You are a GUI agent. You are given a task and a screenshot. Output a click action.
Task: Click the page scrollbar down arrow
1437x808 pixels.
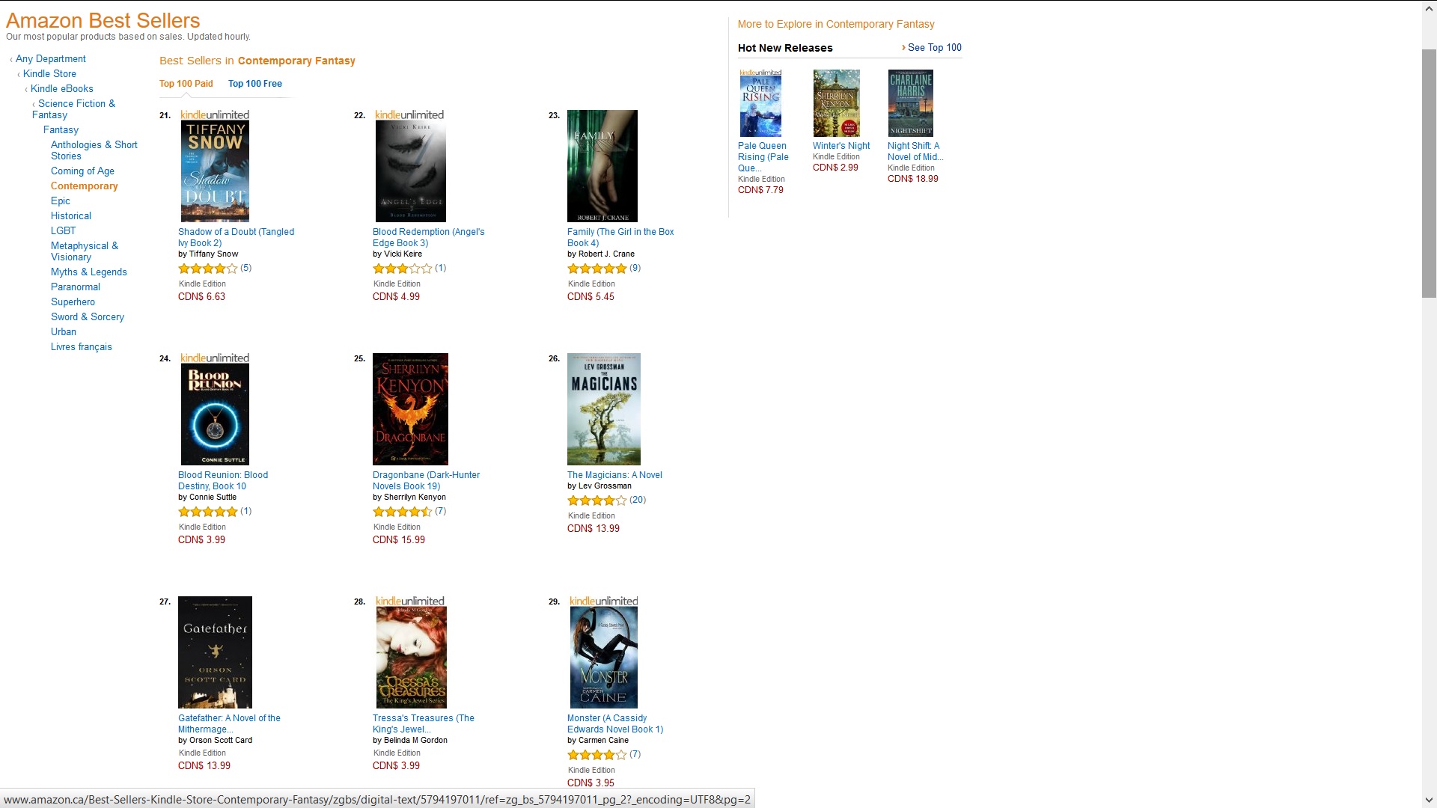coord(1429,800)
